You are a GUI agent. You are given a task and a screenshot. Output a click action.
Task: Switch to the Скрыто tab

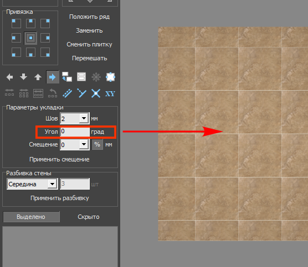click(89, 217)
